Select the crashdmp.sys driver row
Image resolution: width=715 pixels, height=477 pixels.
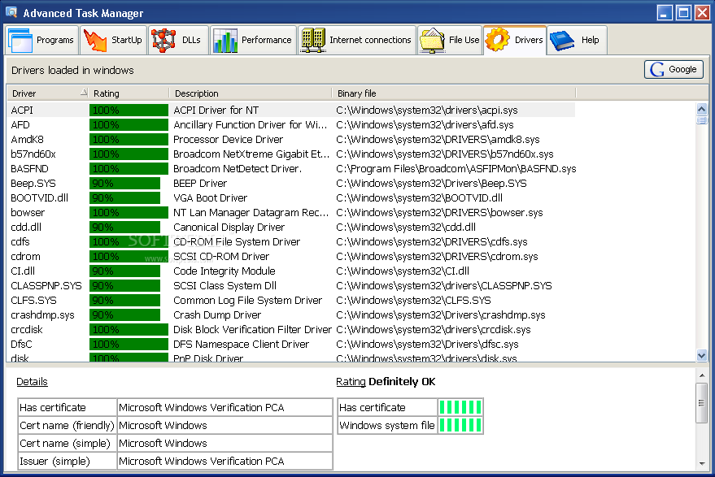pos(291,314)
